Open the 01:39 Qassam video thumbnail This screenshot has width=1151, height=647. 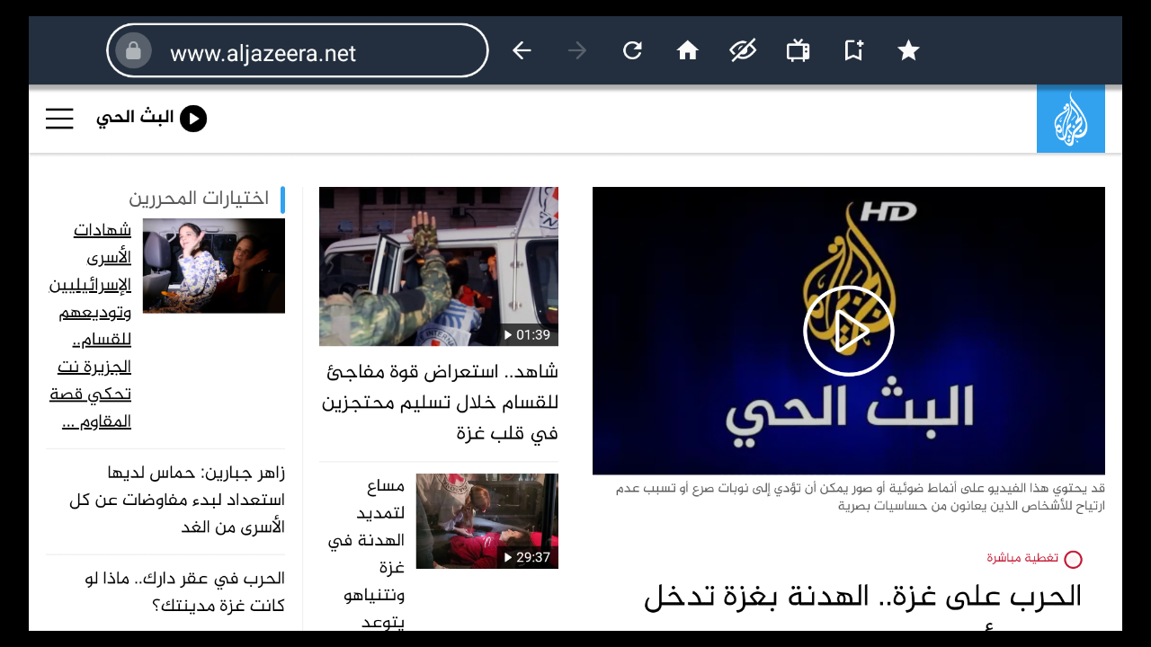click(x=439, y=266)
